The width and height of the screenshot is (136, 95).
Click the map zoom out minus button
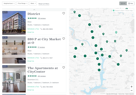(x=132, y=91)
